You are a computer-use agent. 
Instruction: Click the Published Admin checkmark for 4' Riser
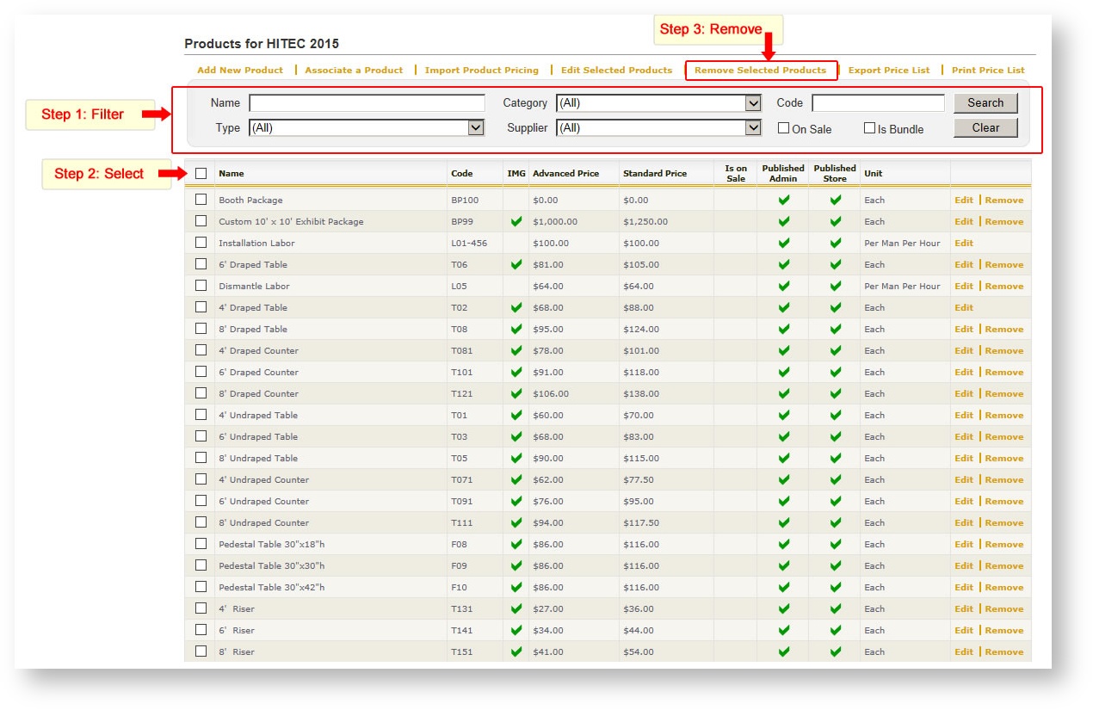point(784,608)
